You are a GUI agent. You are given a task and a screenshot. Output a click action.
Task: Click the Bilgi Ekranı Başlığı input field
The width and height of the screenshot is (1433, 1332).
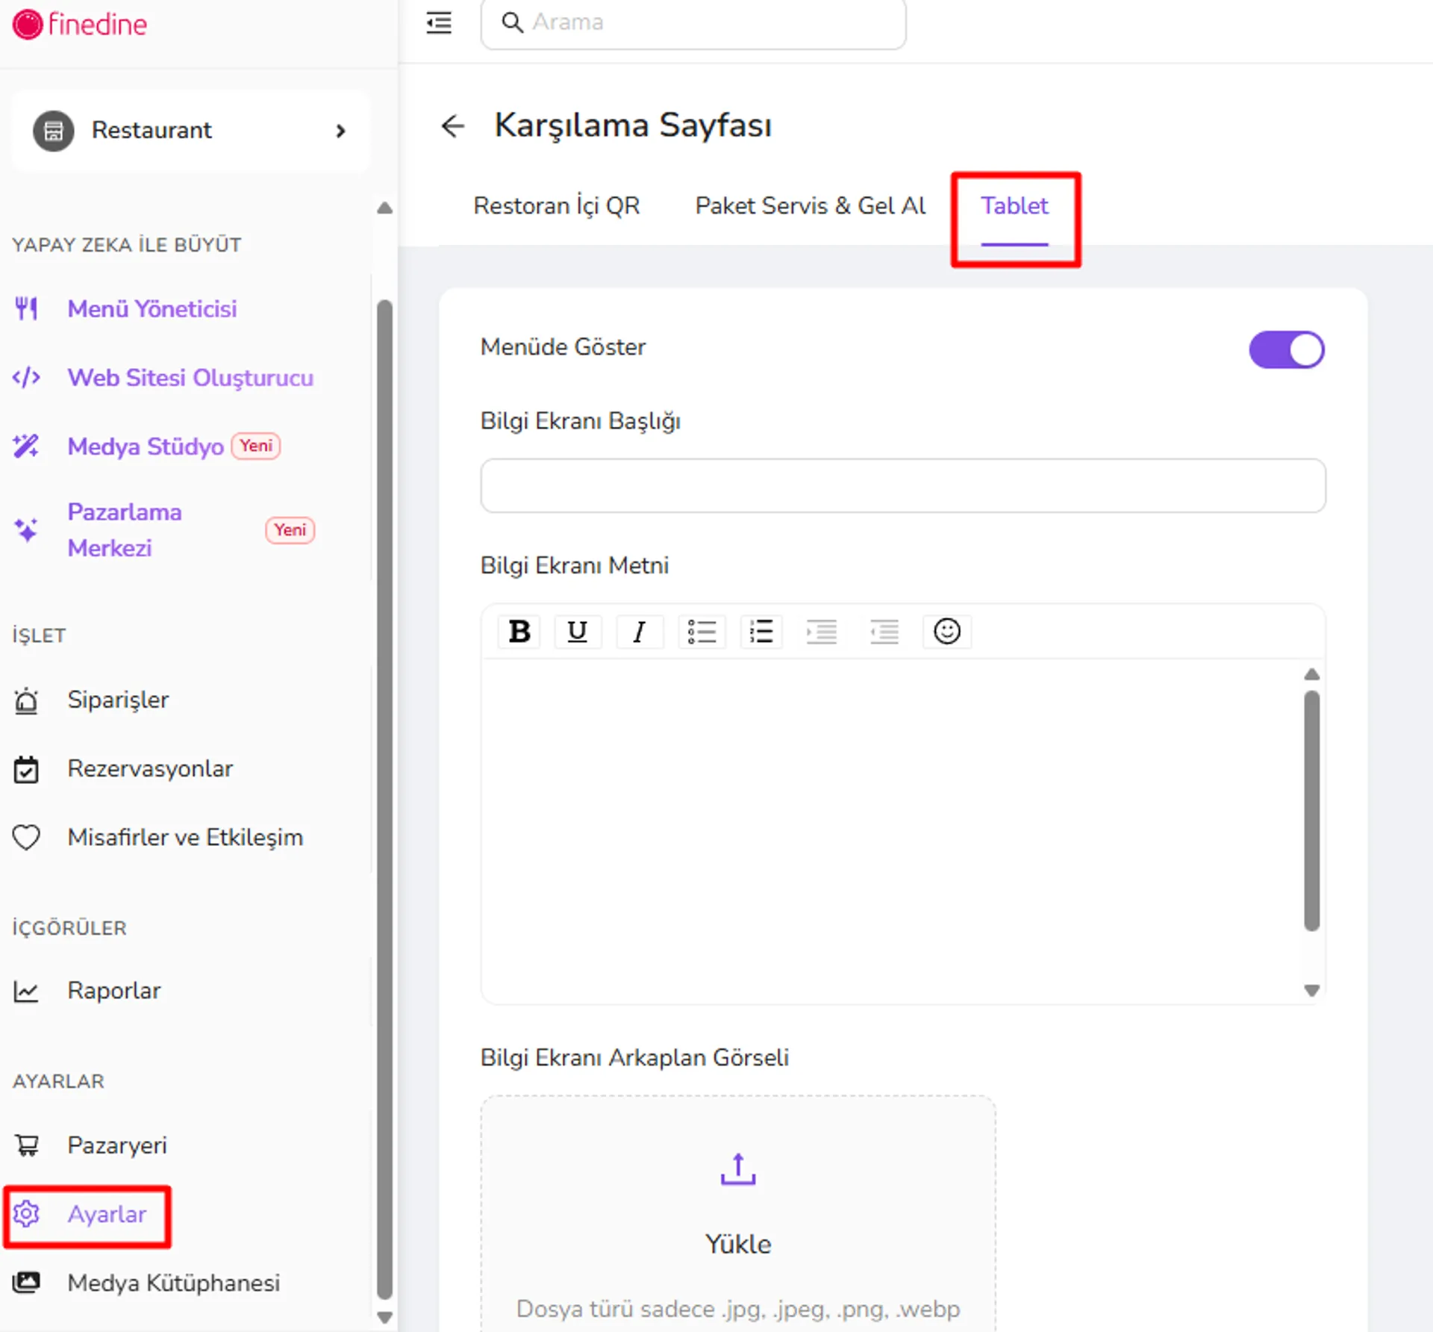coord(903,485)
